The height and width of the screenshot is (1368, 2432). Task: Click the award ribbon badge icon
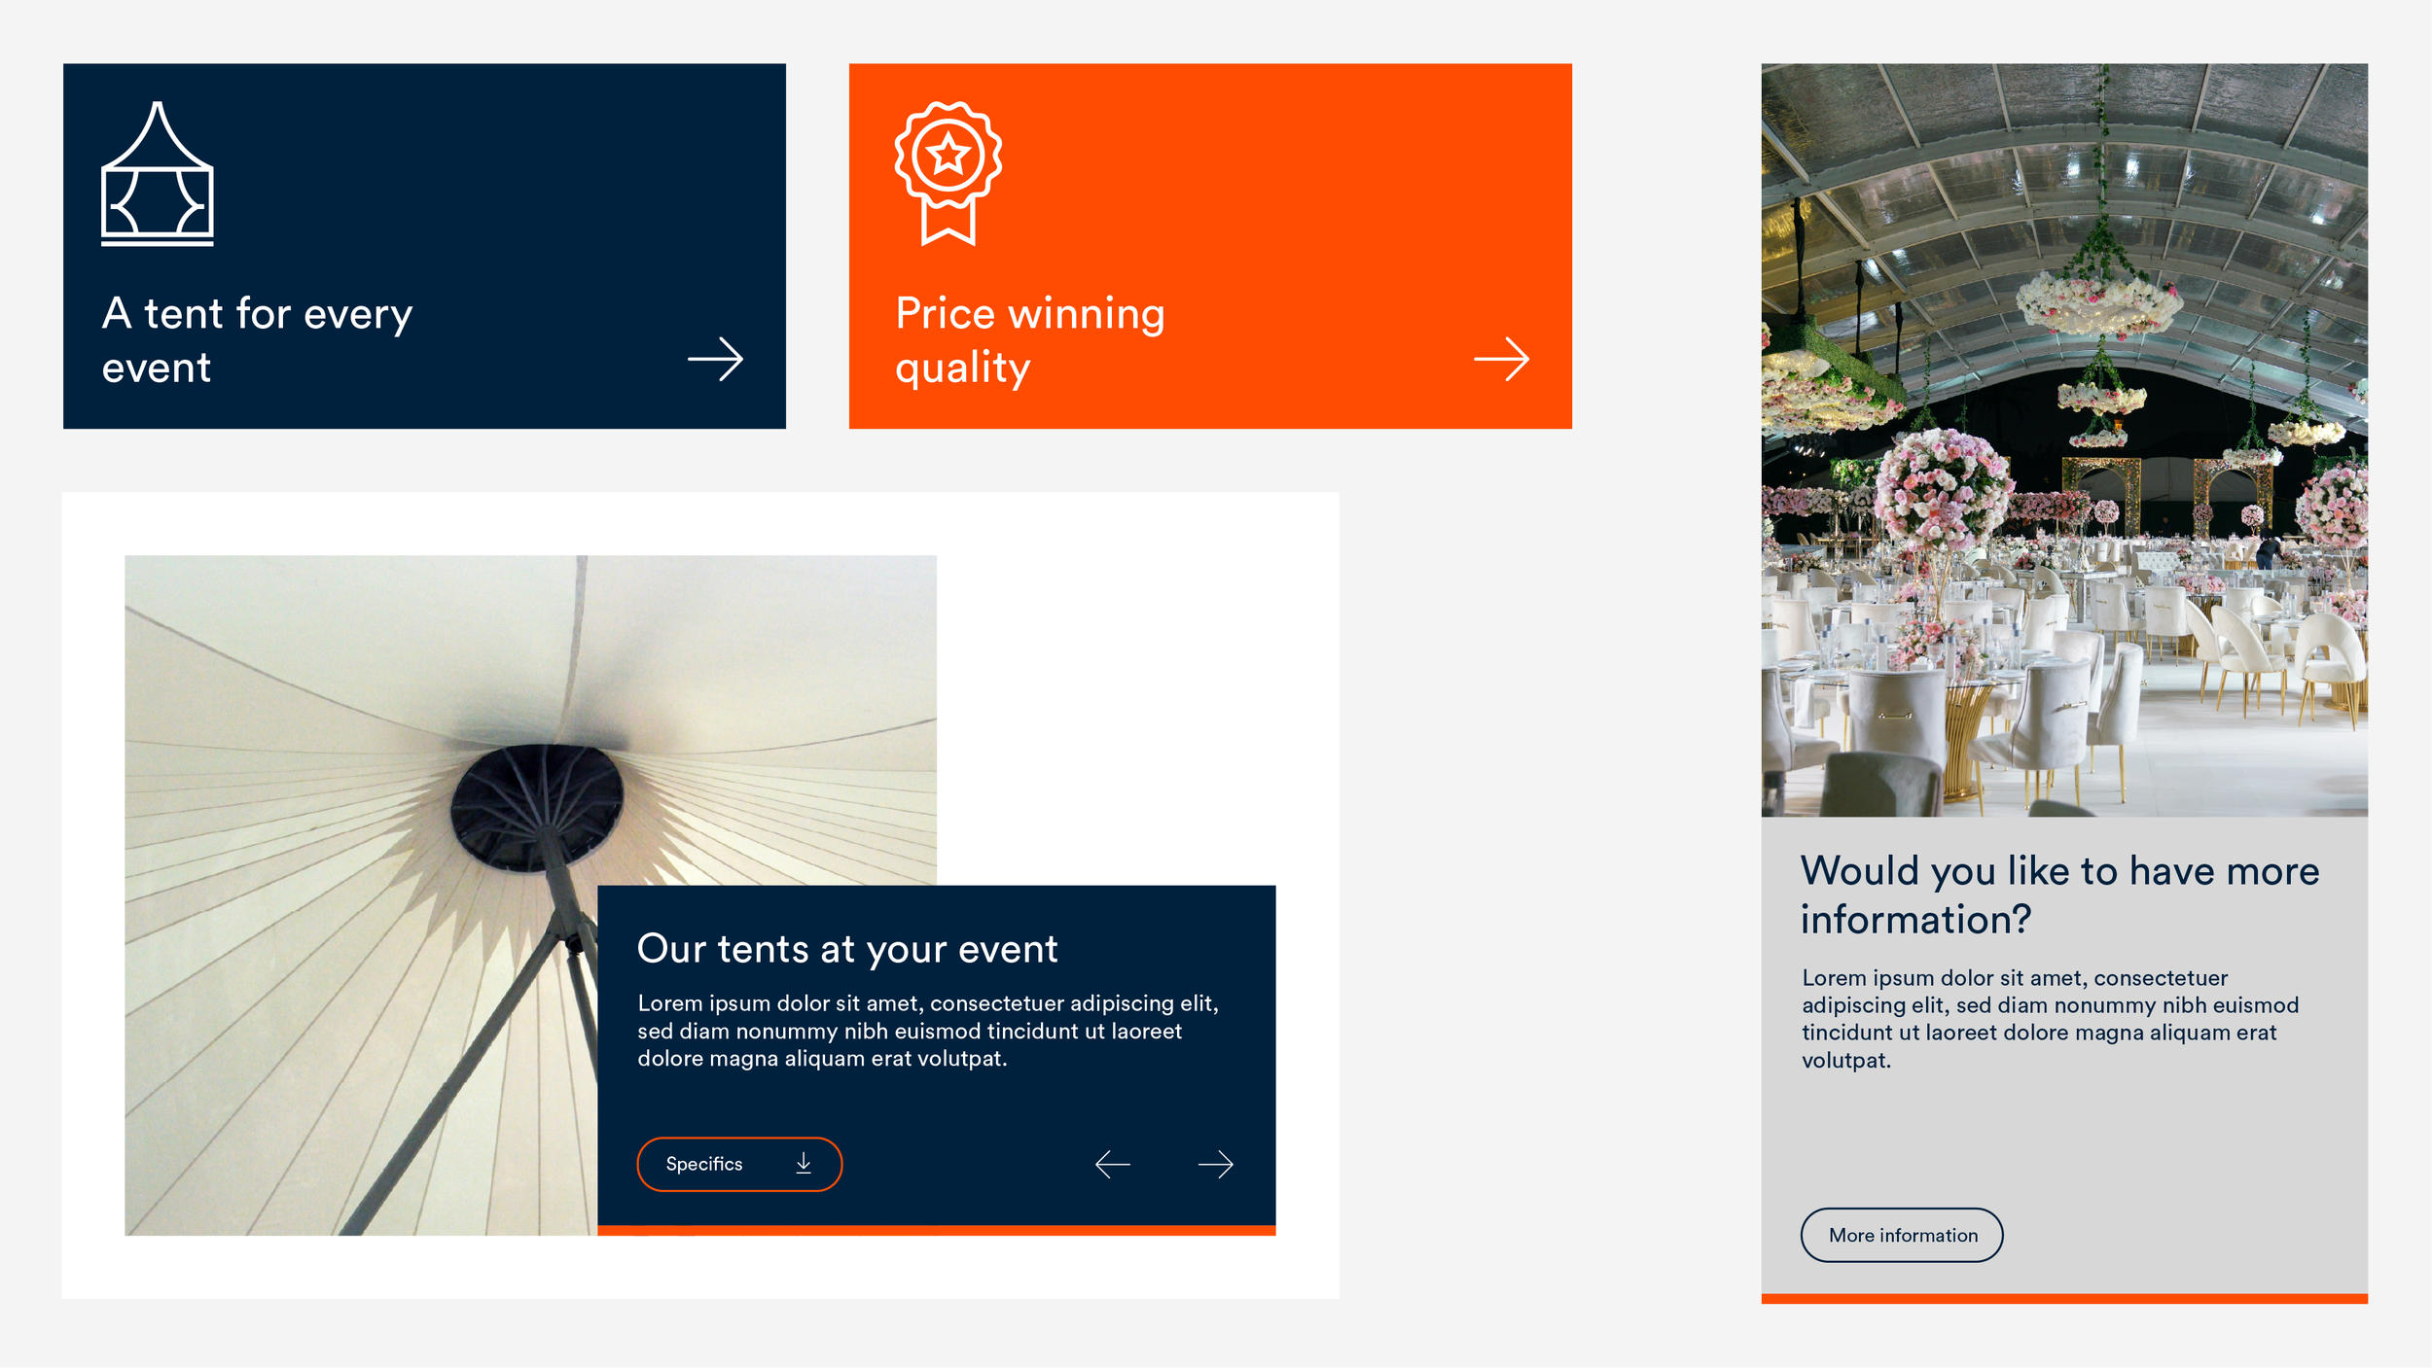pos(948,173)
